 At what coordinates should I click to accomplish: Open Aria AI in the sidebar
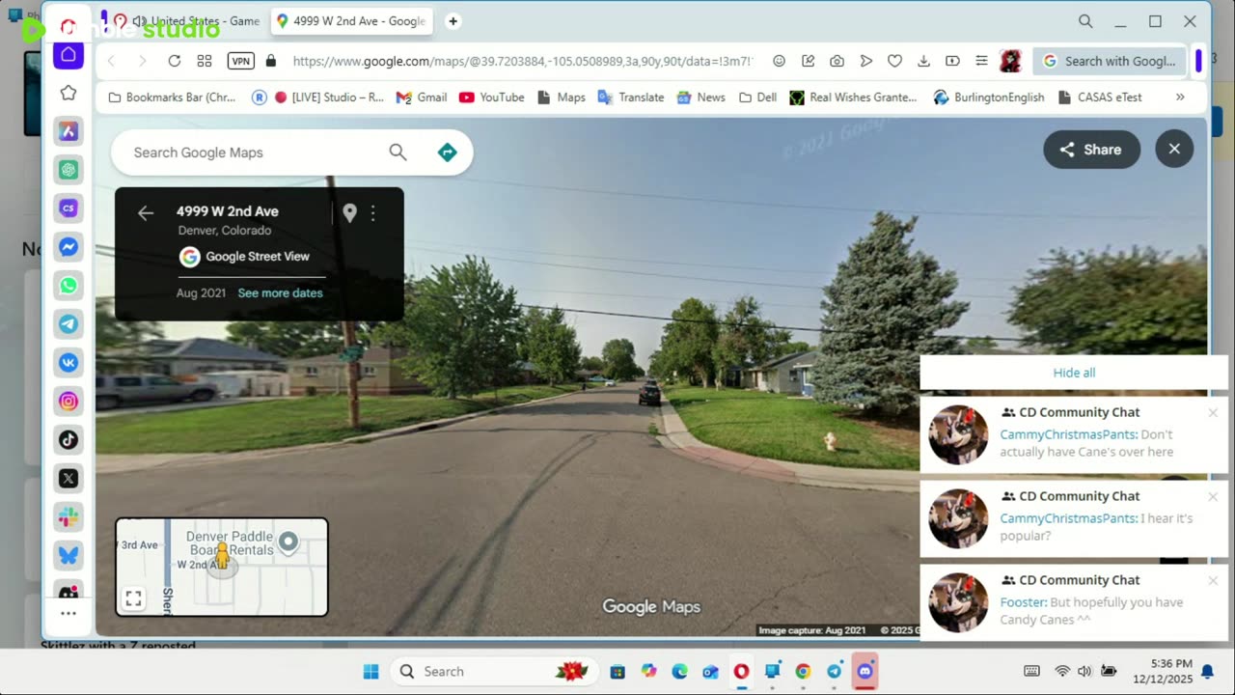click(69, 131)
